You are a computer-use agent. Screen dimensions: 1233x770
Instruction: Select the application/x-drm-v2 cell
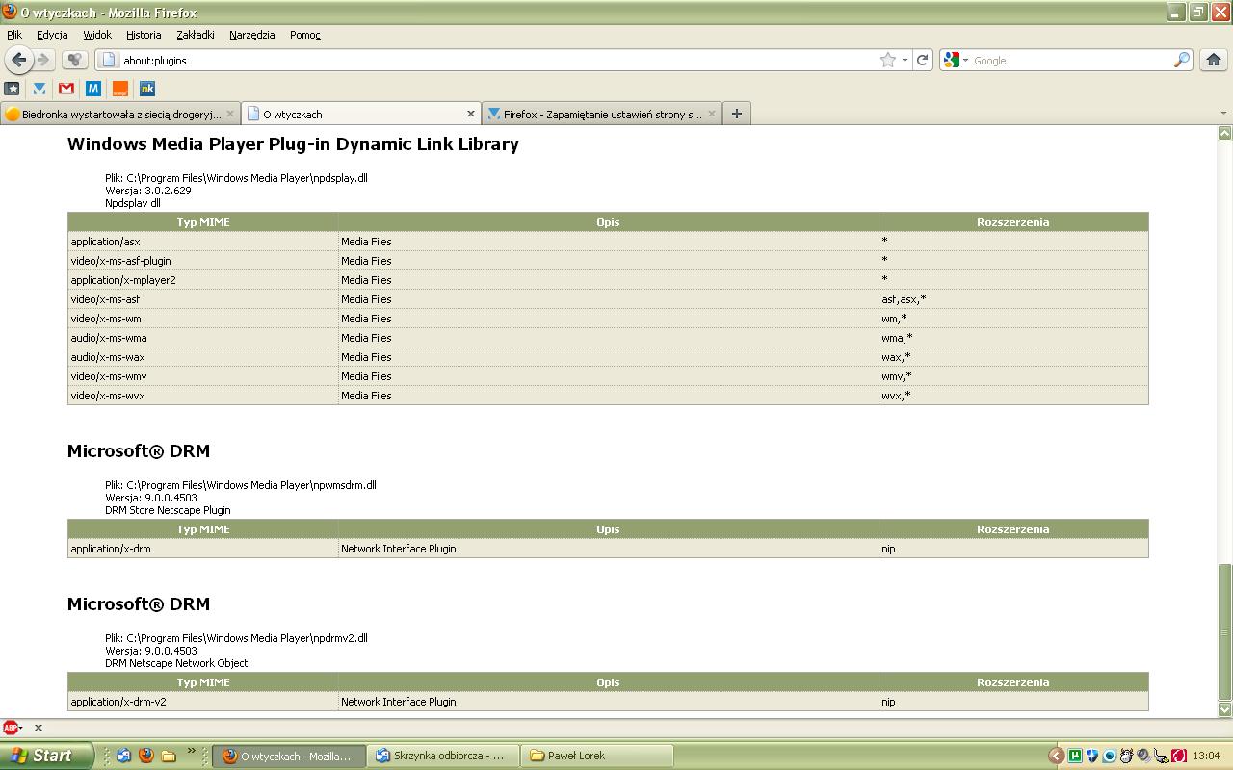[x=202, y=702]
